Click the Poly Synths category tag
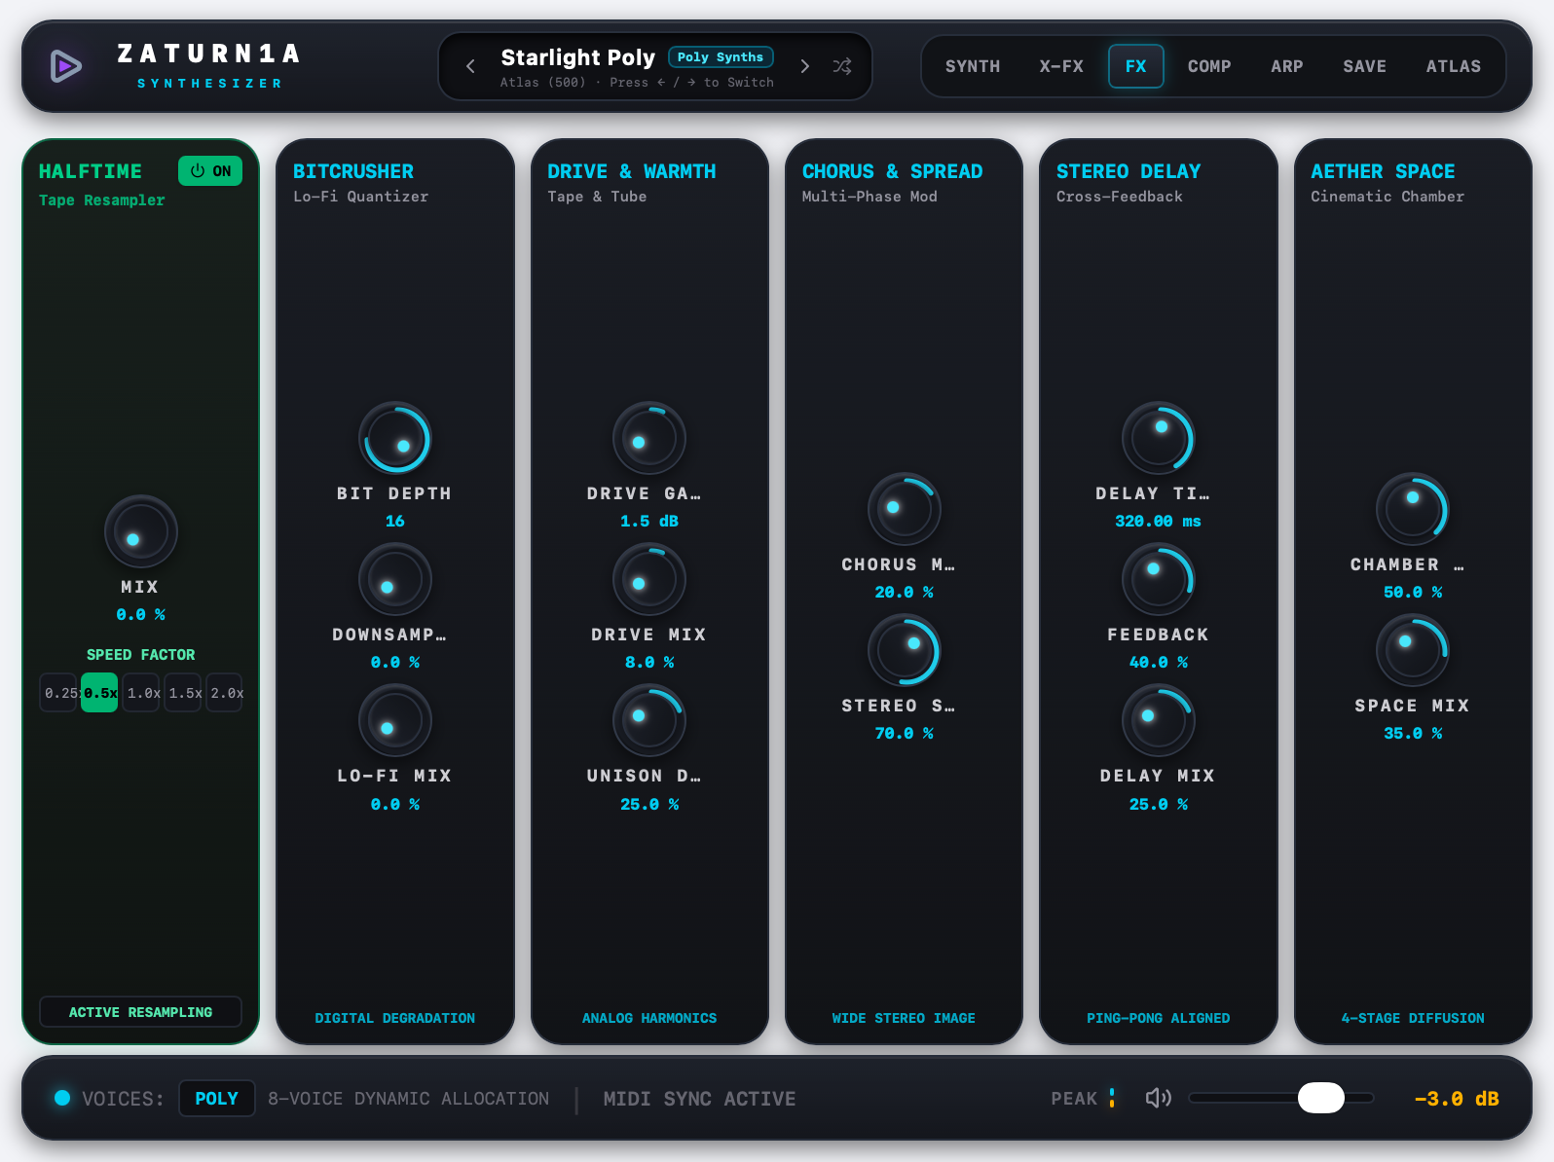 point(721,57)
